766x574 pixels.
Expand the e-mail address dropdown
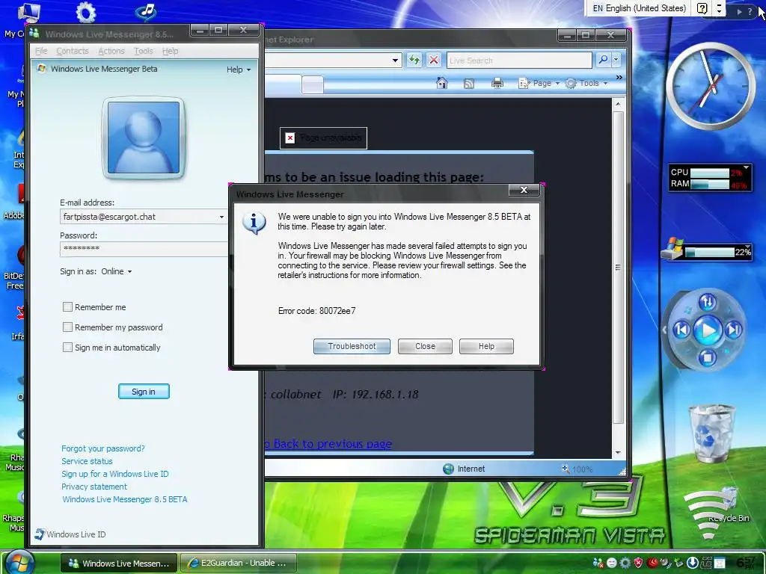(x=221, y=217)
